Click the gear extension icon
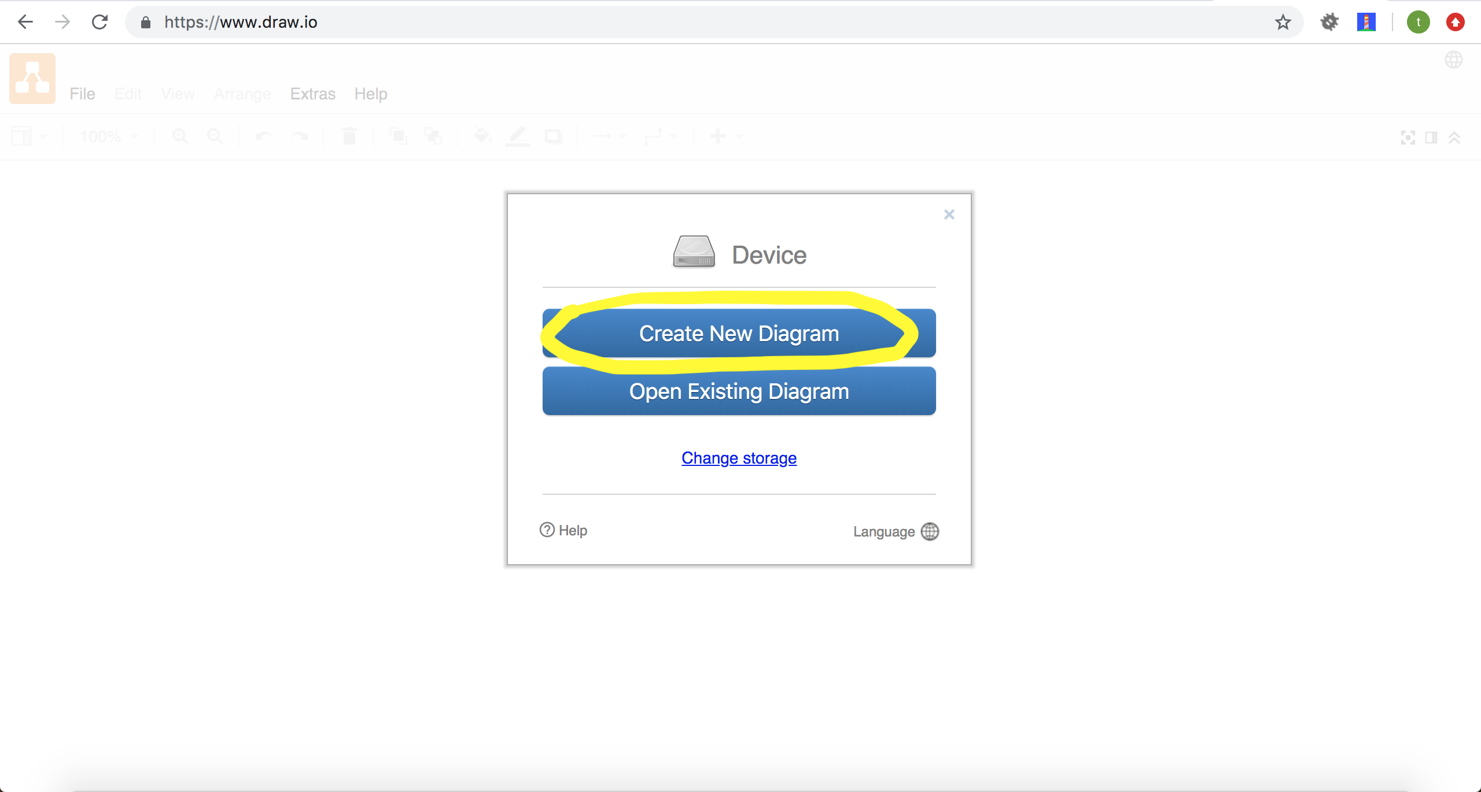The height and width of the screenshot is (792, 1481). tap(1329, 22)
